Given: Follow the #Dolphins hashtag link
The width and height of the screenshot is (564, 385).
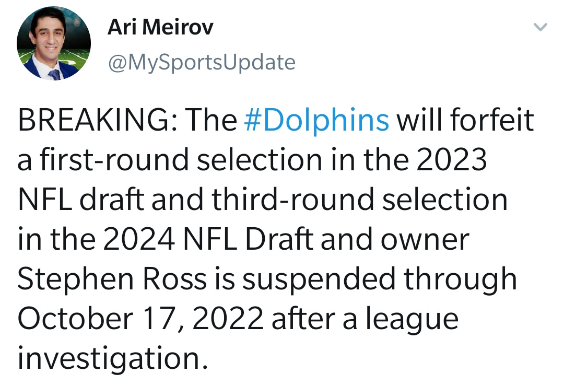Looking at the screenshot, I should point(316,120).
